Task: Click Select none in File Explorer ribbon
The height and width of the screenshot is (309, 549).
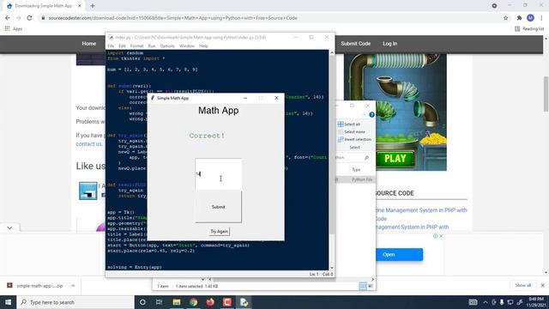Action: click(351, 131)
